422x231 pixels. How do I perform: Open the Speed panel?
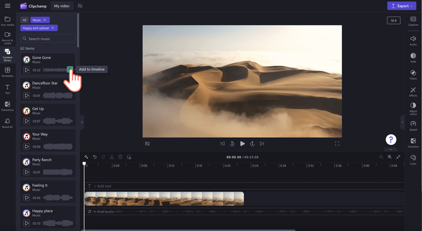413,126
